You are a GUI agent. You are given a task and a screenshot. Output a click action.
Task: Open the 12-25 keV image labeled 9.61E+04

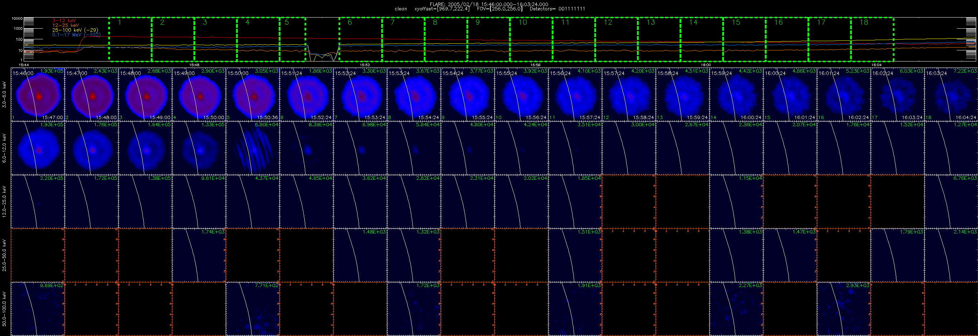(199, 202)
